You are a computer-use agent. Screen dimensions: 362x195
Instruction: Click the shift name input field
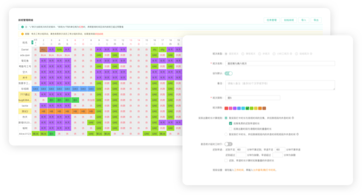[280, 64]
